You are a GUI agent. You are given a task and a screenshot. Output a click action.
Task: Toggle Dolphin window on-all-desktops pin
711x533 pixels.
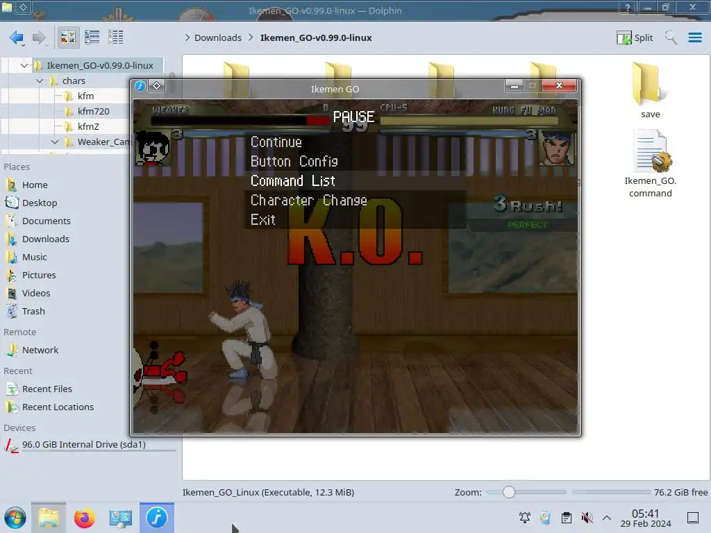coord(23,7)
